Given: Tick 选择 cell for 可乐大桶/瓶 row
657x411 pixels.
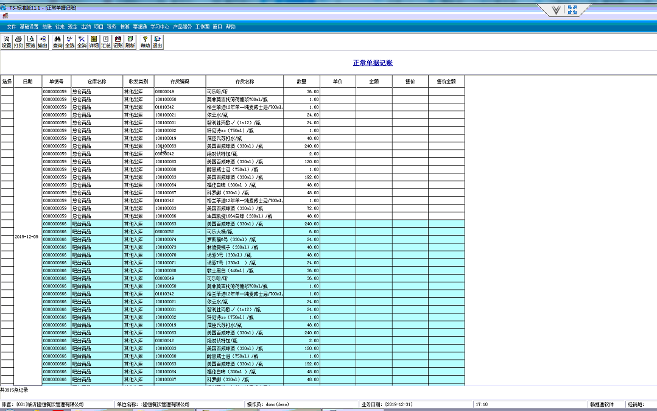Looking at the screenshot, I should 7,232.
